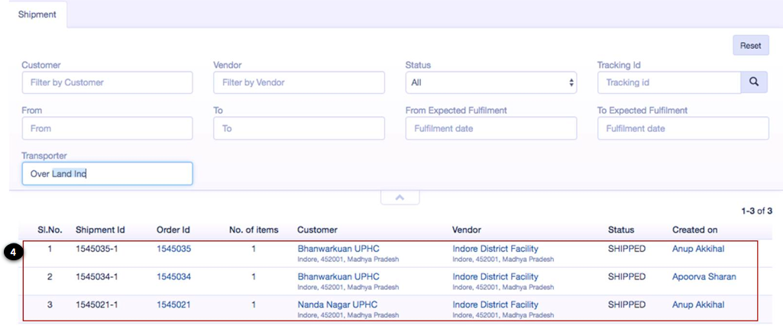Screen dimensions: 783x332
Task: Click the Sl.No. column header
Action: pyautogui.click(x=50, y=230)
